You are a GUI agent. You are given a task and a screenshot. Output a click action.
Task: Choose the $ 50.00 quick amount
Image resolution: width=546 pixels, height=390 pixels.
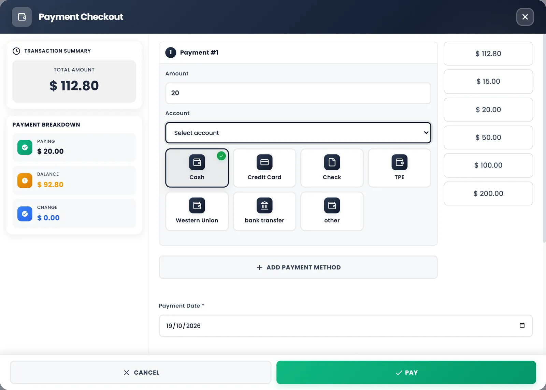point(488,138)
